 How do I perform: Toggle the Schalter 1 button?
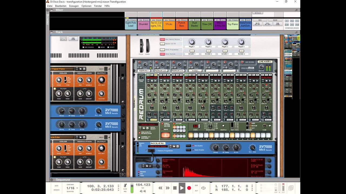coord(192,51)
